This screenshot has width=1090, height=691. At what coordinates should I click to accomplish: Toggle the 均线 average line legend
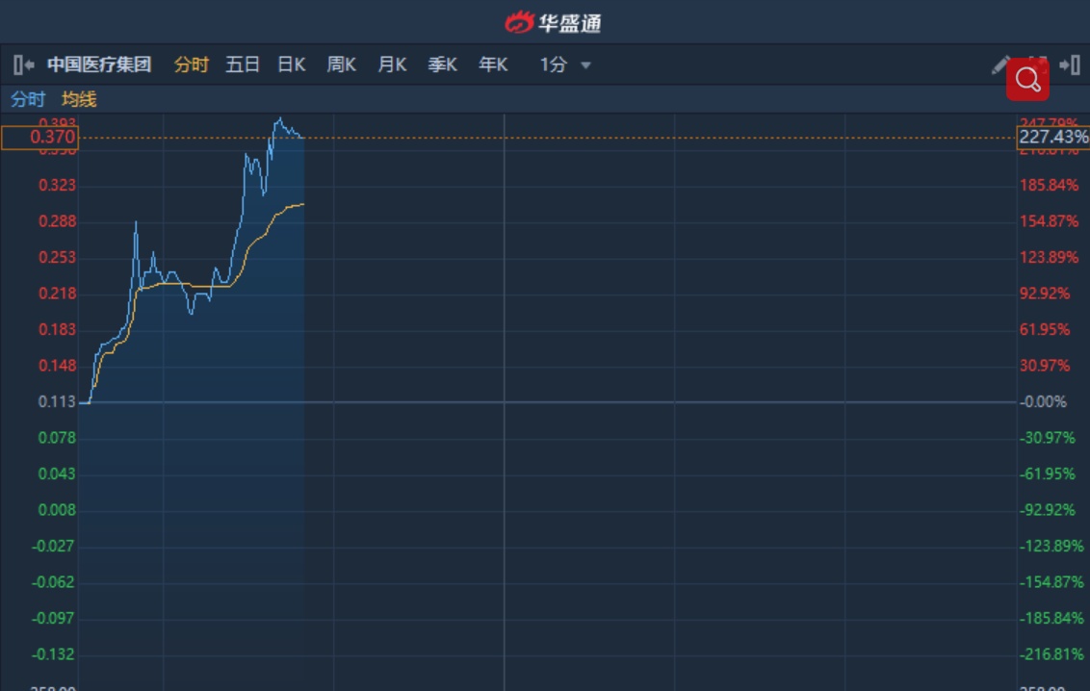(79, 100)
